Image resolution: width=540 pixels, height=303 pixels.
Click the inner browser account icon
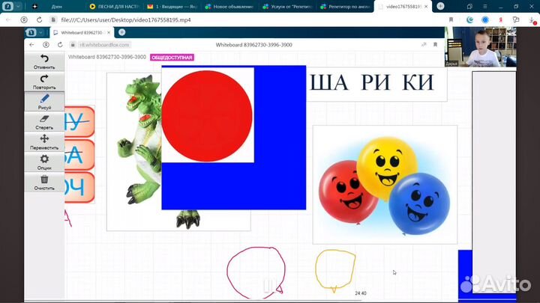point(46,45)
